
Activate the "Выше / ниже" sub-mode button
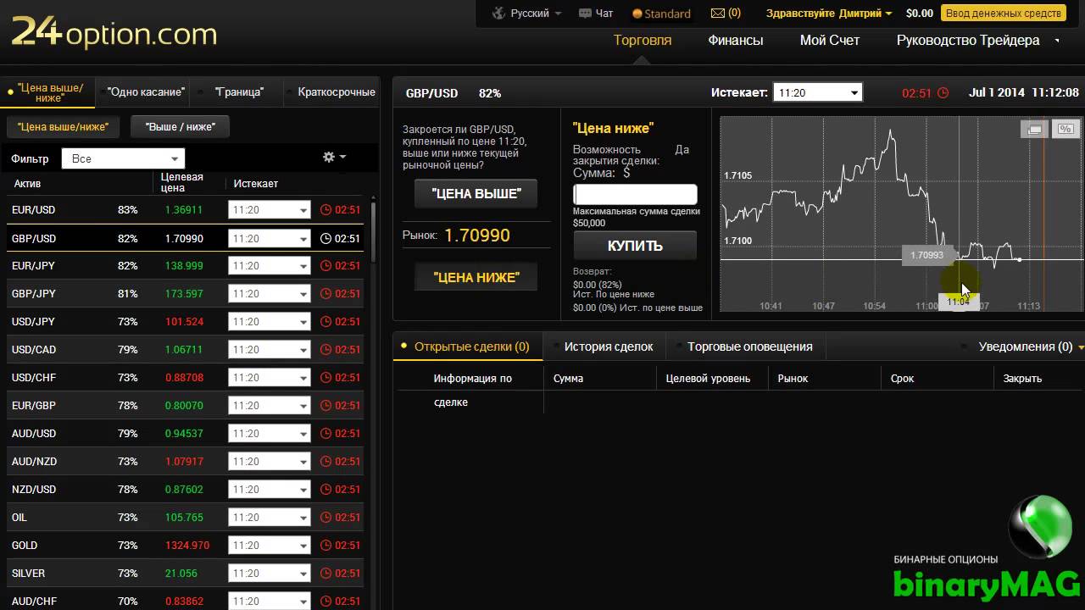(x=181, y=127)
